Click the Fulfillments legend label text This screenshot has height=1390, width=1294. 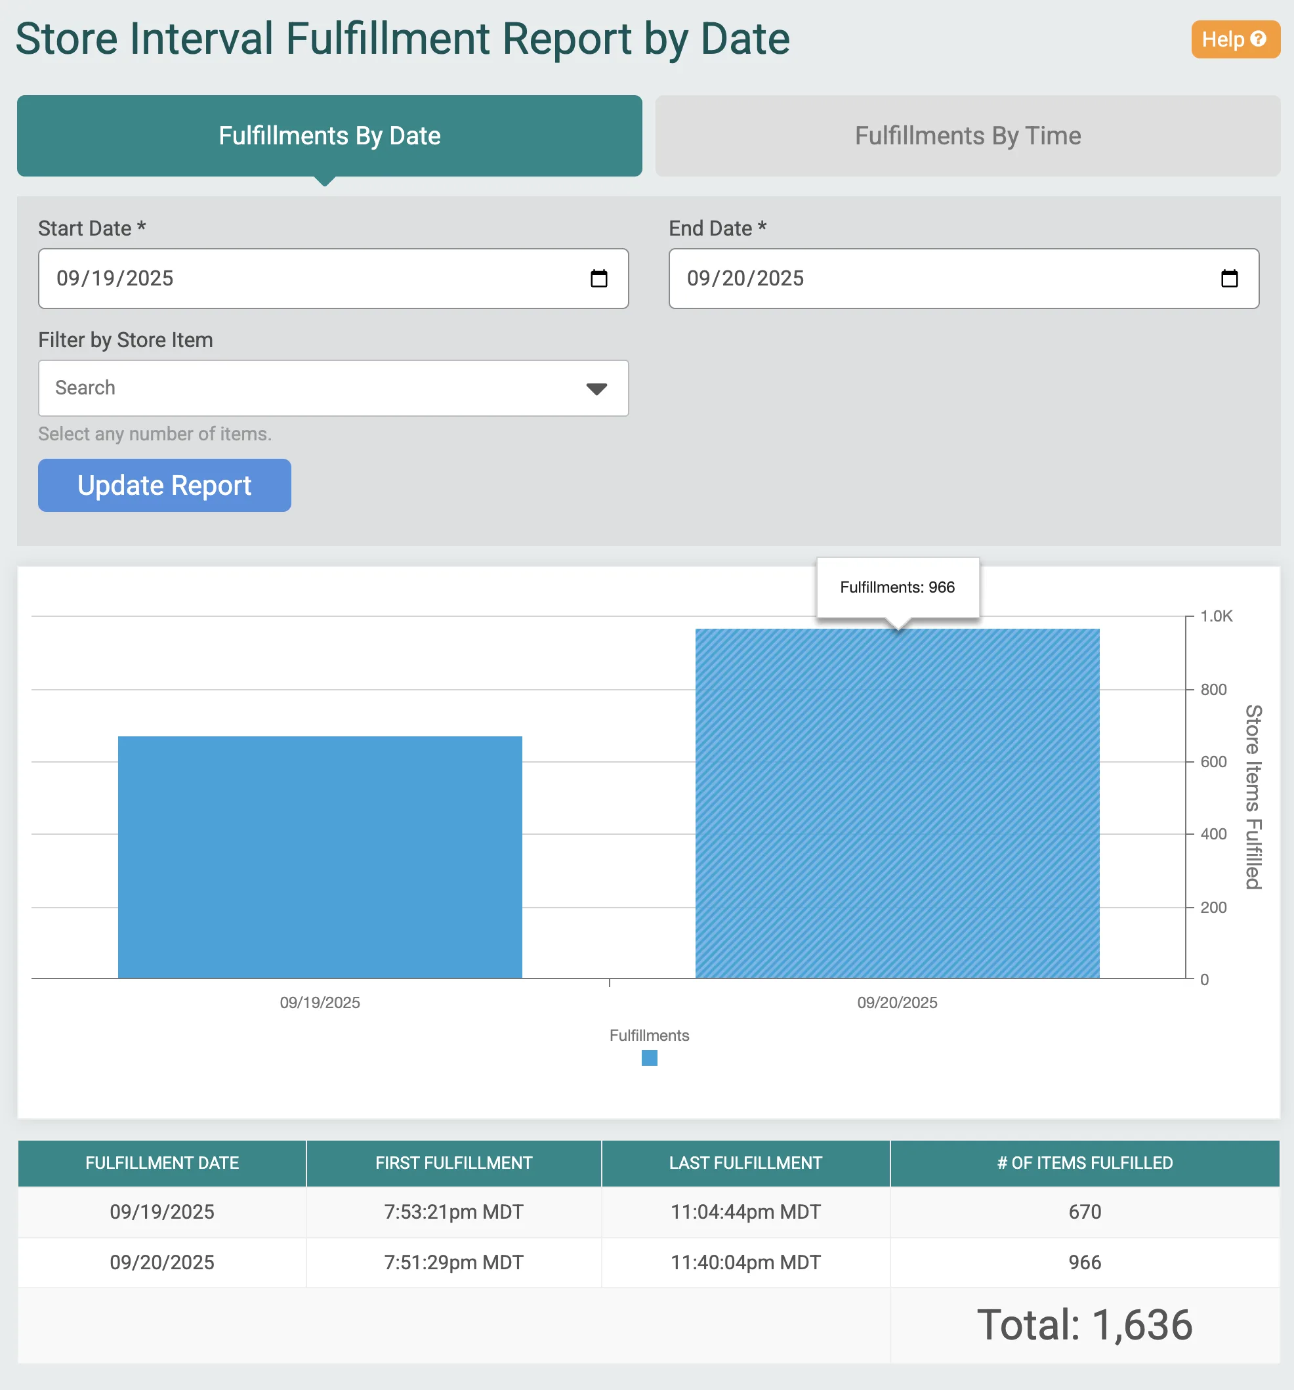coord(649,1035)
